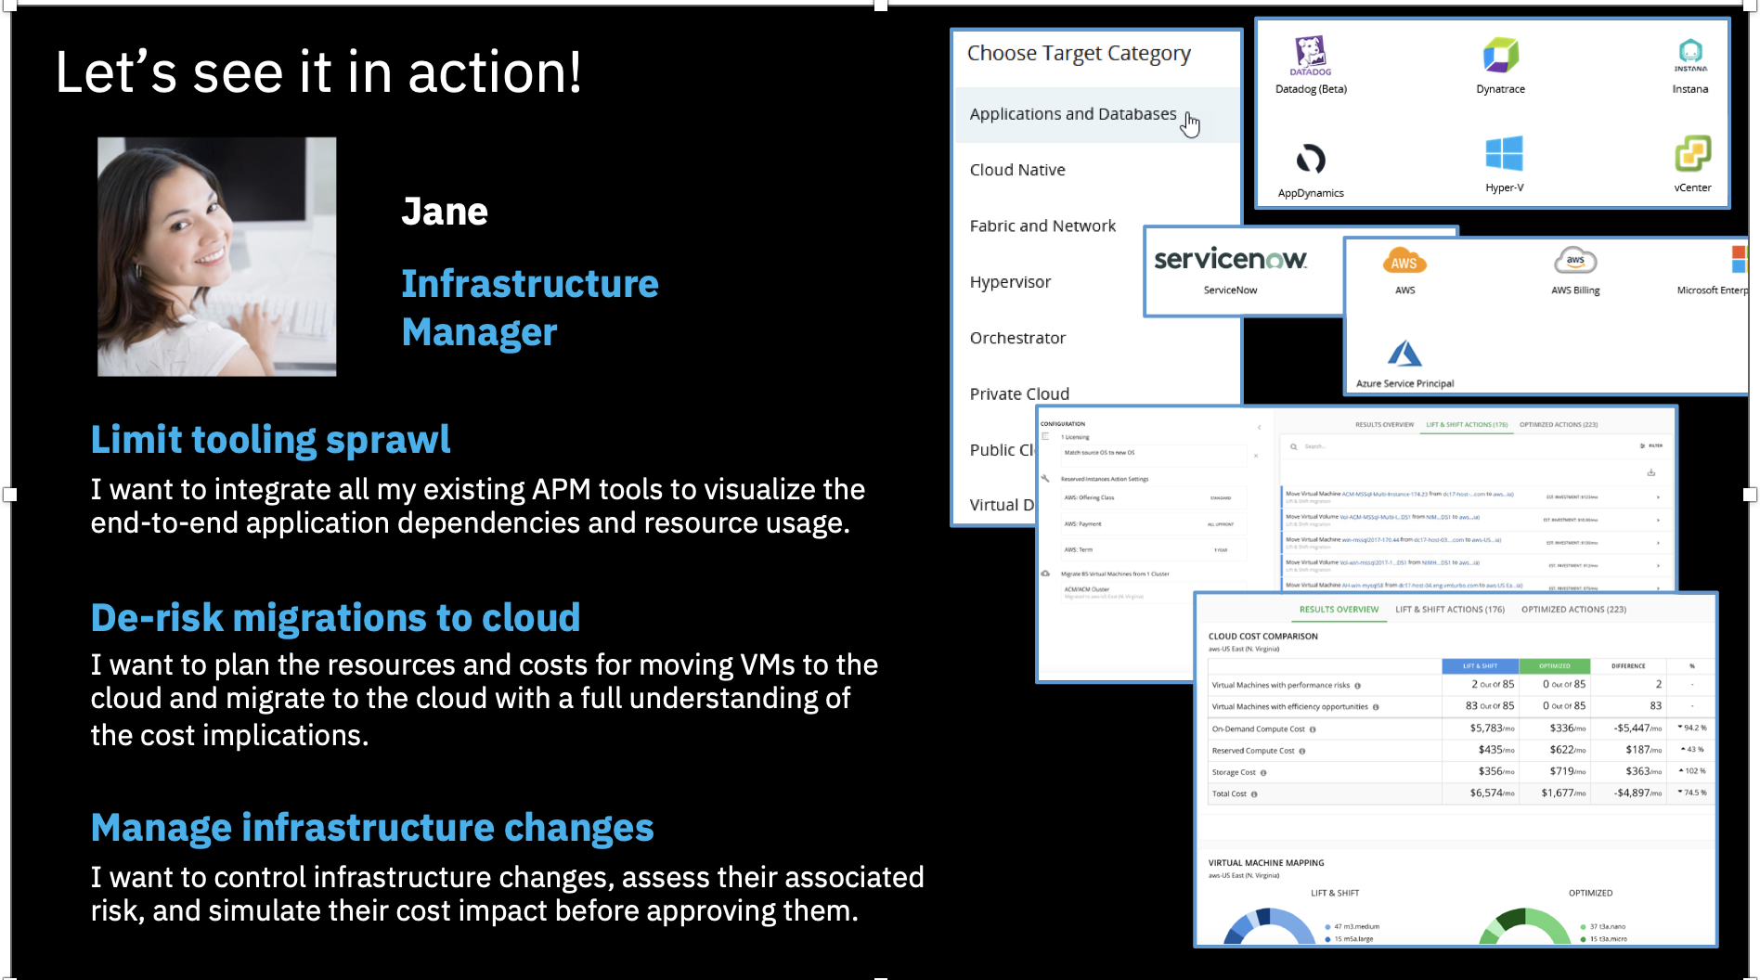Screen dimensions: 1760x980
Task: Select the vCenter target icon
Action: pos(1692,153)
